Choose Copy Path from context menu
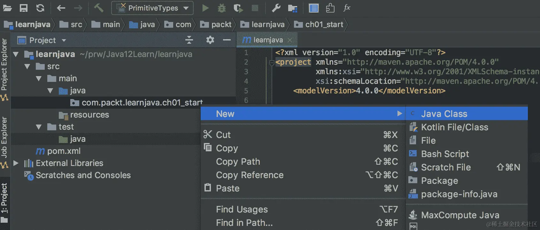540x230 pixels. [303, 162]
